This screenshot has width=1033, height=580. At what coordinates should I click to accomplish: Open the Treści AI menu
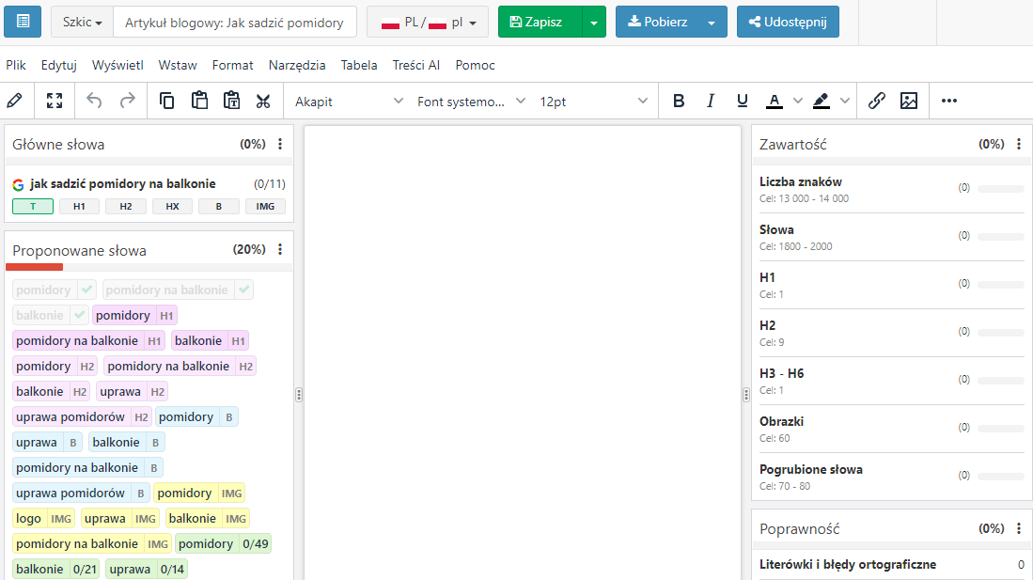pos(415,65)
